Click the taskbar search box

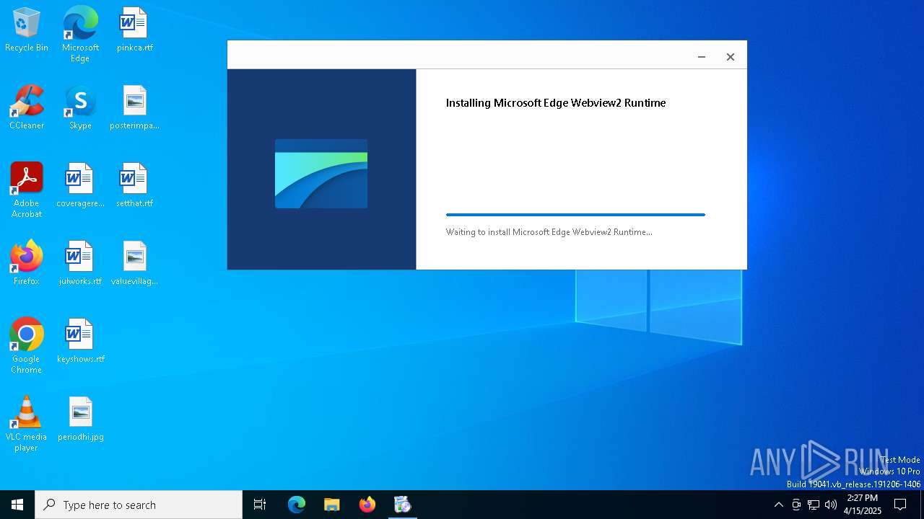139,505
